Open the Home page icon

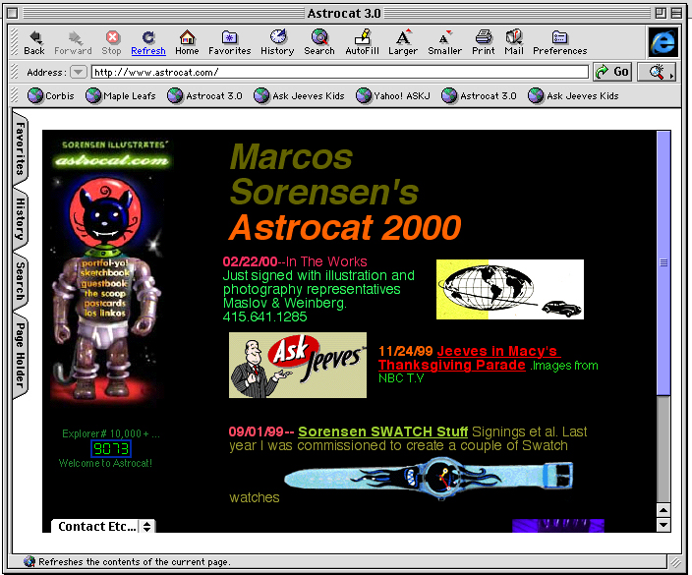187,37
